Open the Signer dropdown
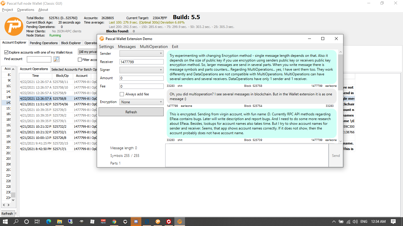Image resolution: width=403 pixels, height=226 pixels. click(141, 70)
